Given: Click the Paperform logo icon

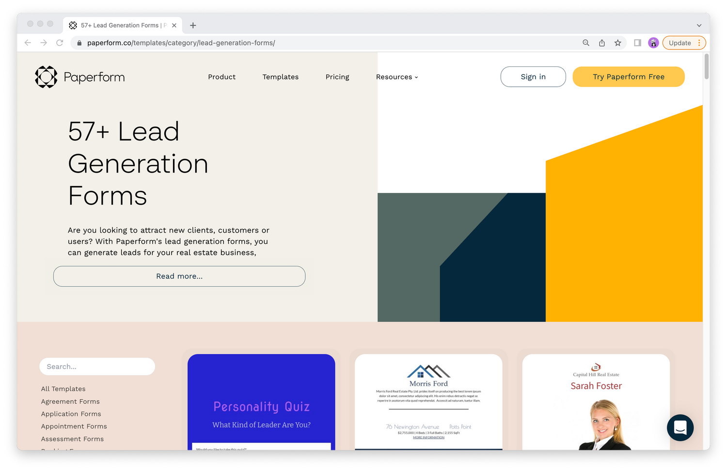Looking at the screenshot, I should click(47, 77).
